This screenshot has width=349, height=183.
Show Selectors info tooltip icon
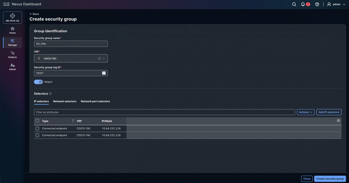click(50, 94)
